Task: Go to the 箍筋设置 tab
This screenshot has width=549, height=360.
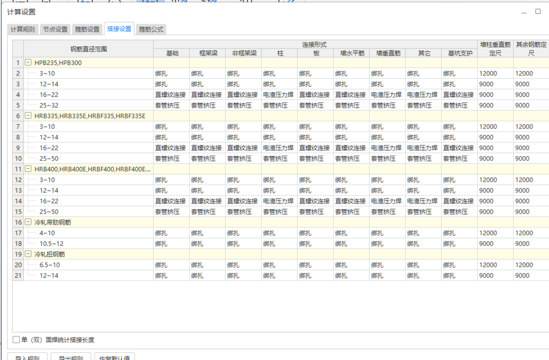Action: click(87, 29)
